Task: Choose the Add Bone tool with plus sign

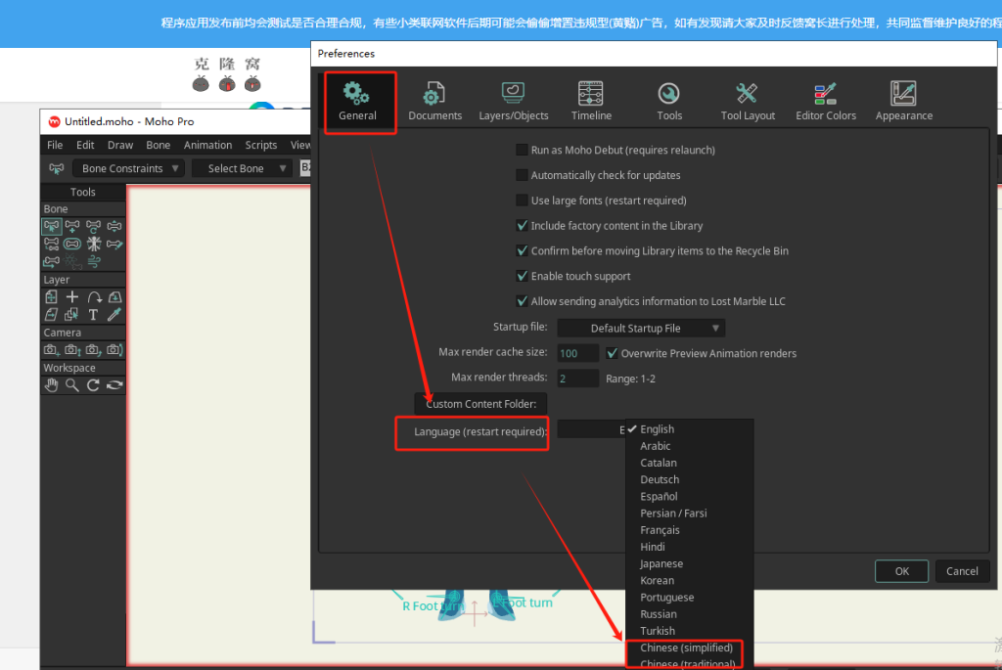Action: 72,226
